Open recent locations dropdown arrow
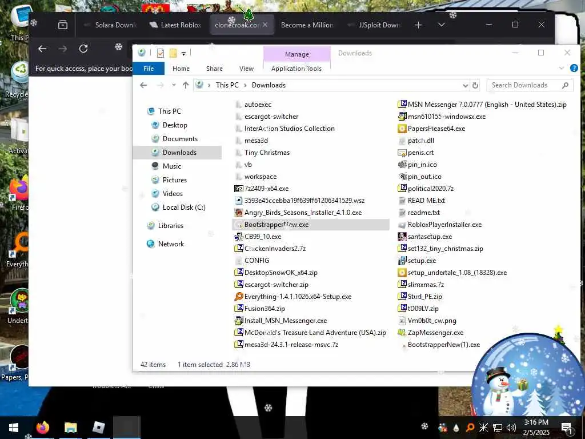The image size is (585, 439). (174, 85)
